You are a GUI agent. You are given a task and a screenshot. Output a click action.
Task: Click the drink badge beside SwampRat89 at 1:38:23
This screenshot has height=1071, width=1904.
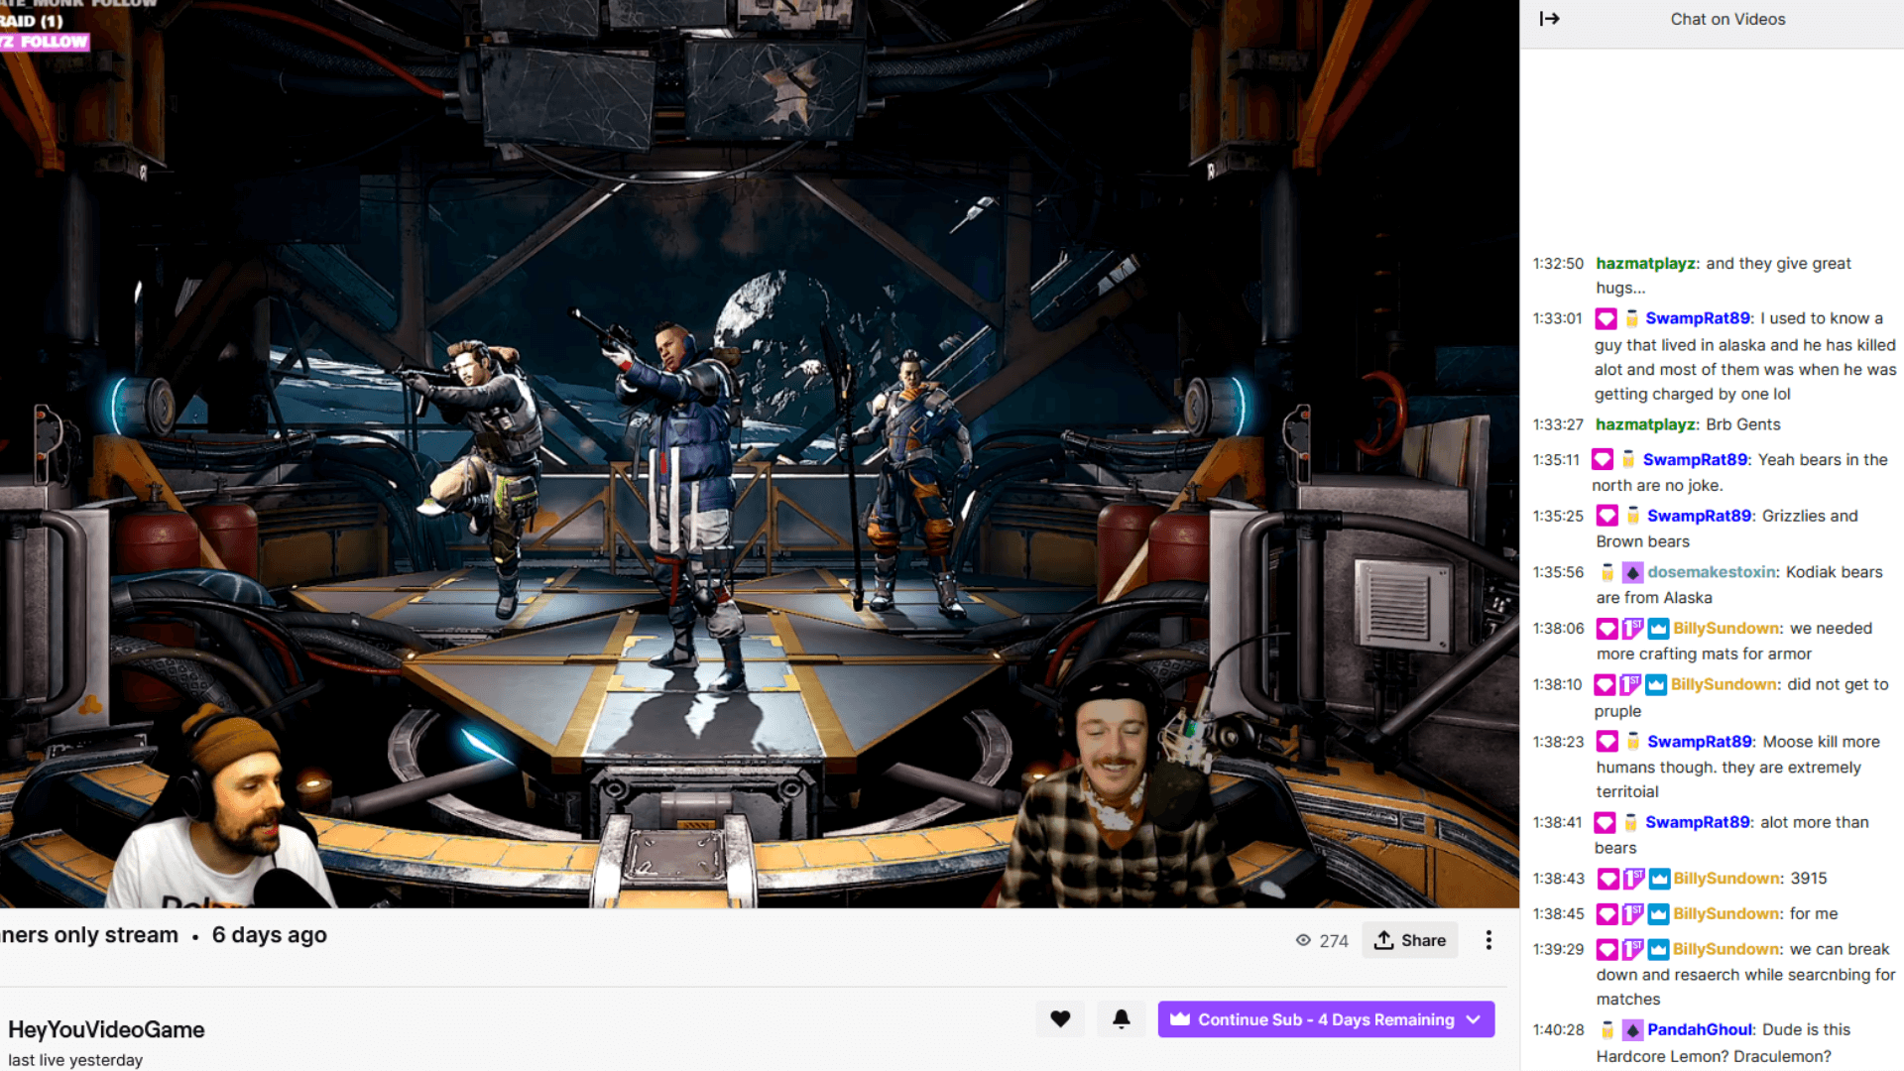pyautogui.click(x=1633, y=742)
